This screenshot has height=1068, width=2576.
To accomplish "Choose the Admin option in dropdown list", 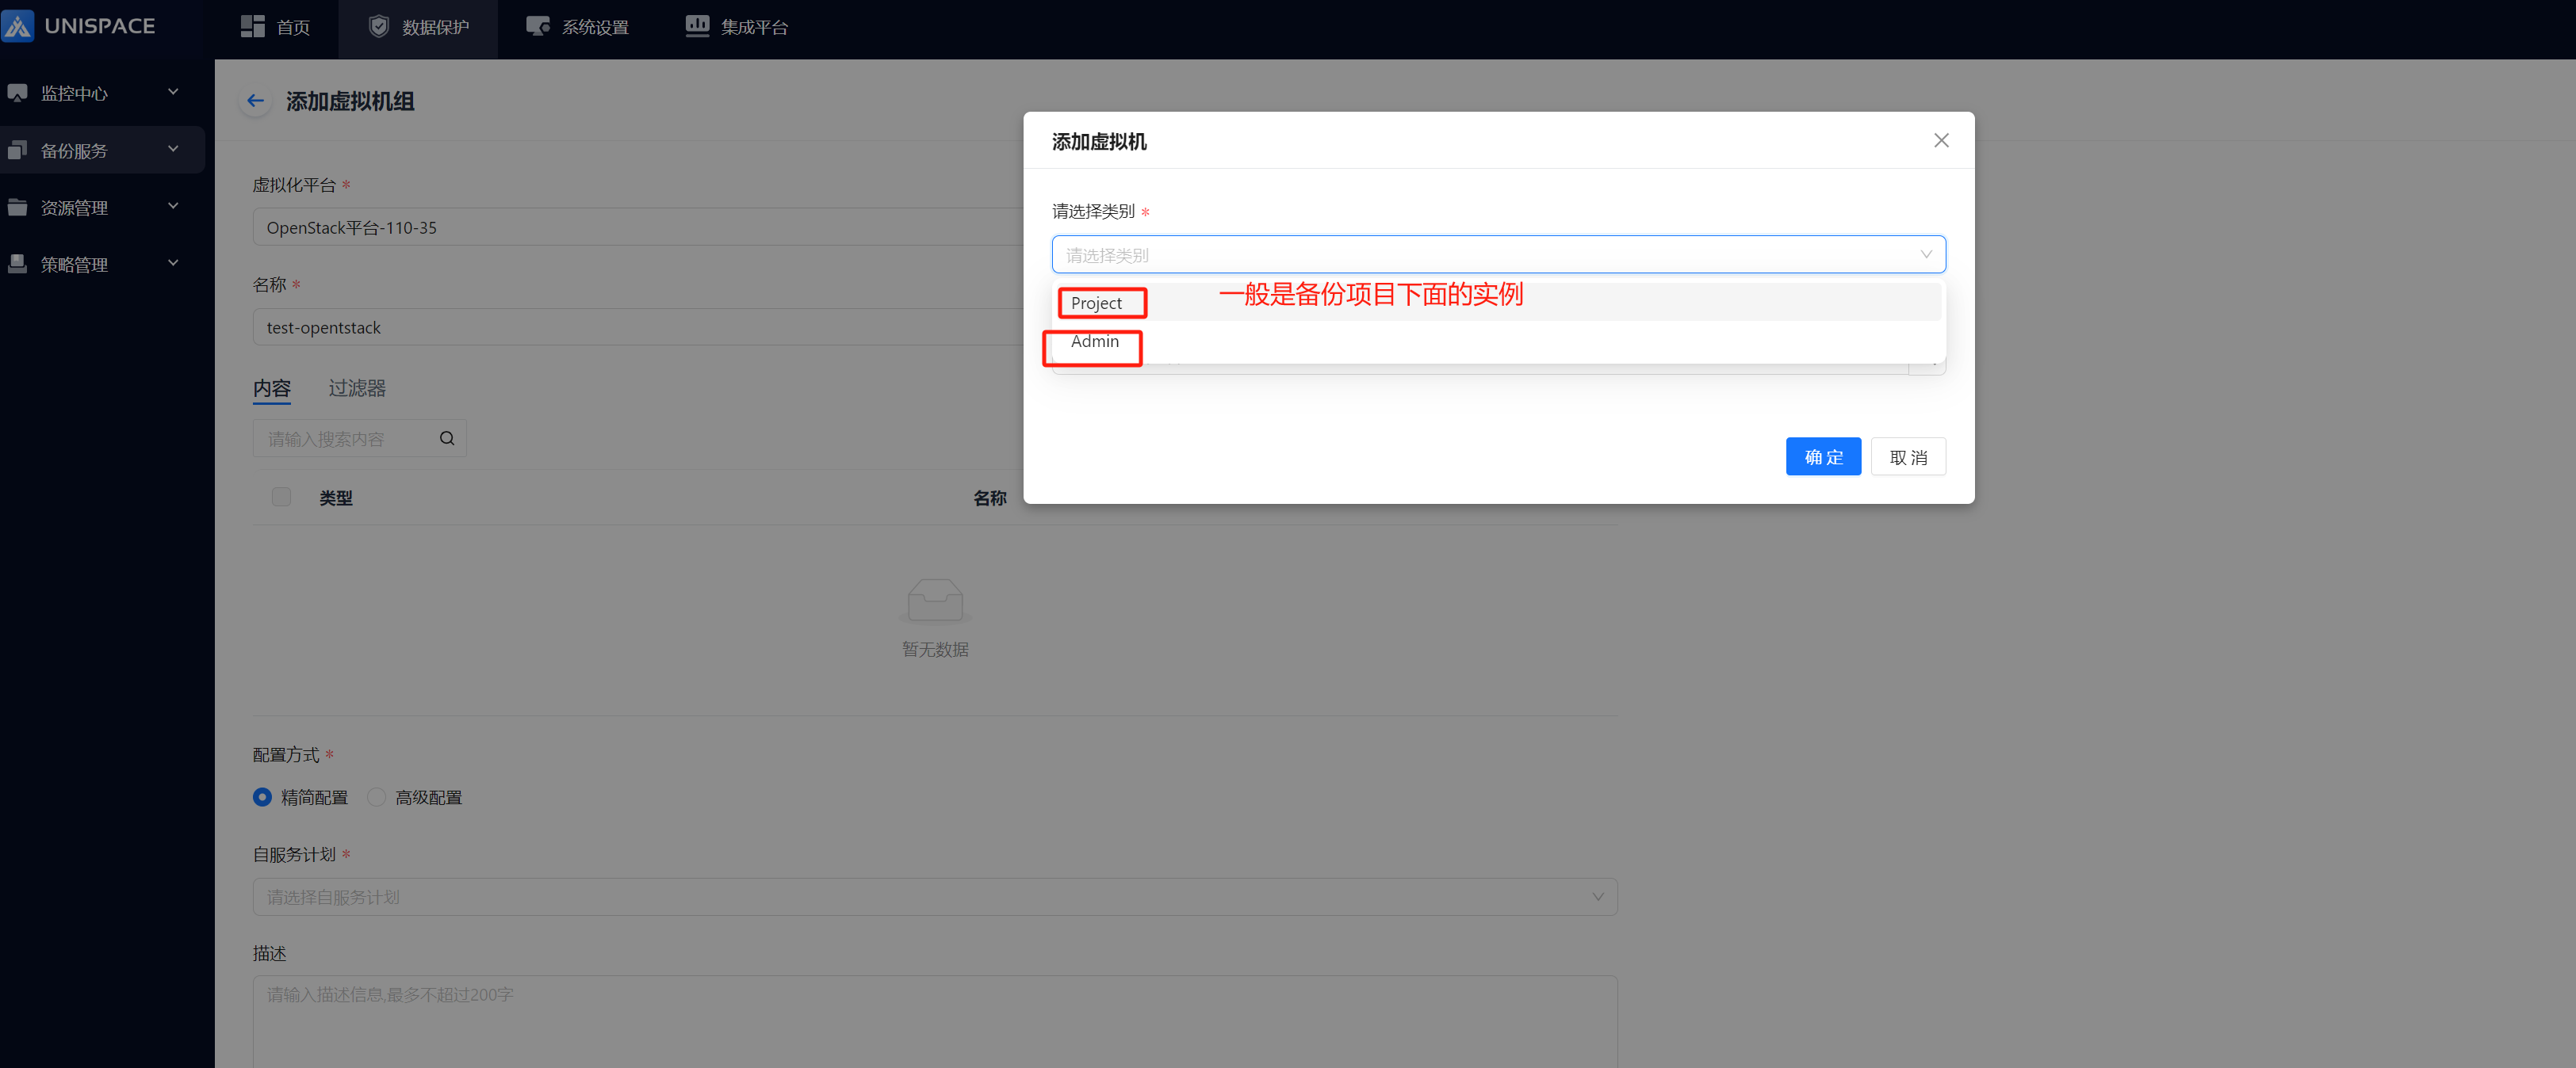I will pos(1094,341).
